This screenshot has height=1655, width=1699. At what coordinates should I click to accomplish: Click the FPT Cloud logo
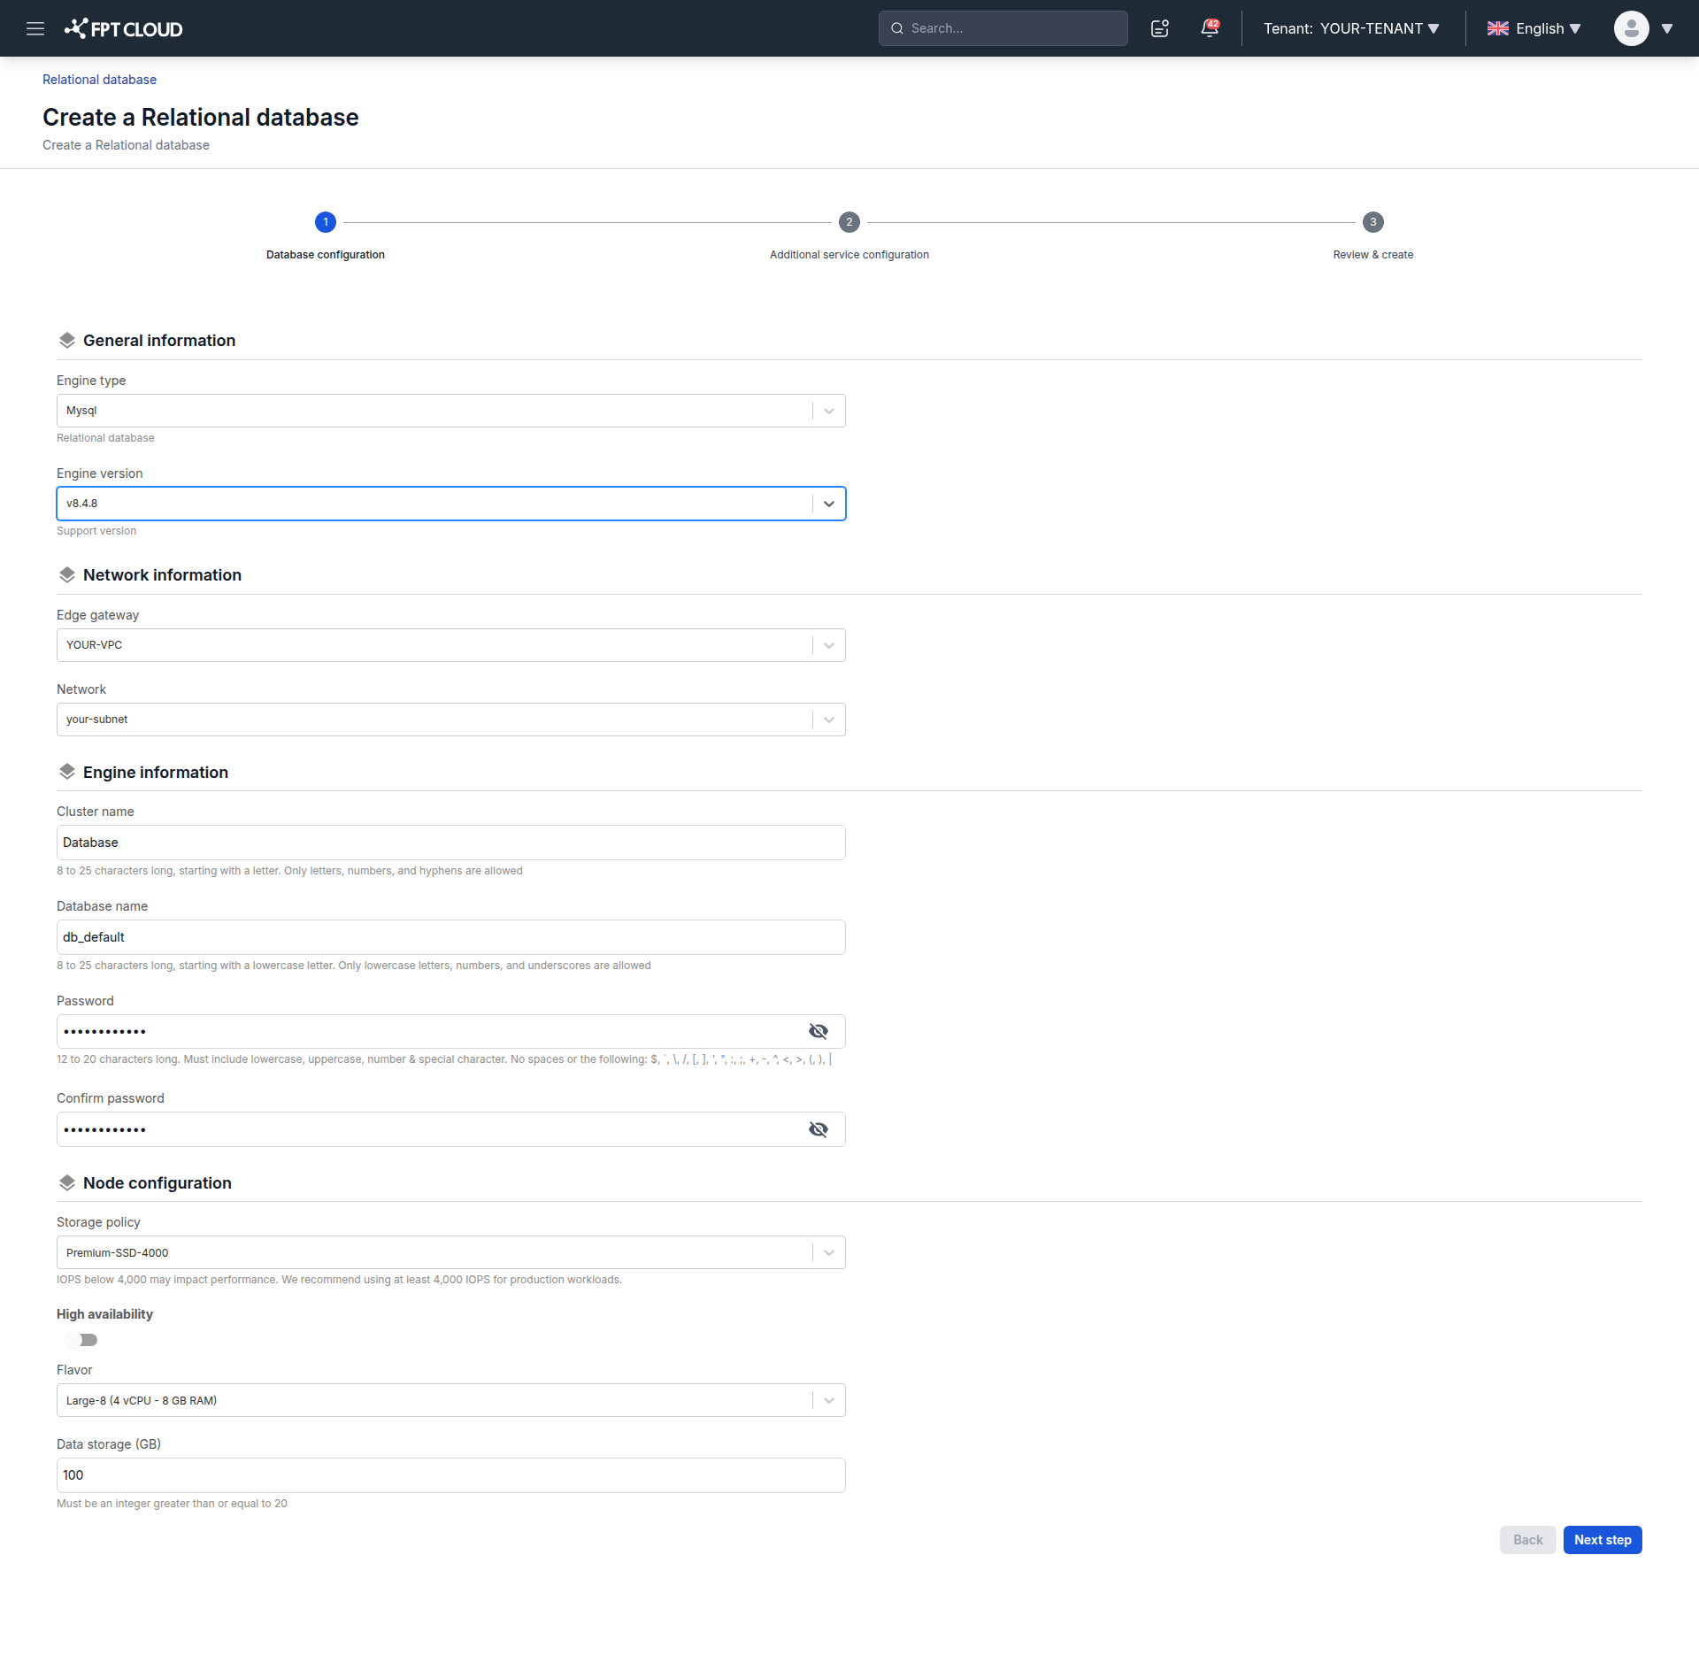click(123, 28)
